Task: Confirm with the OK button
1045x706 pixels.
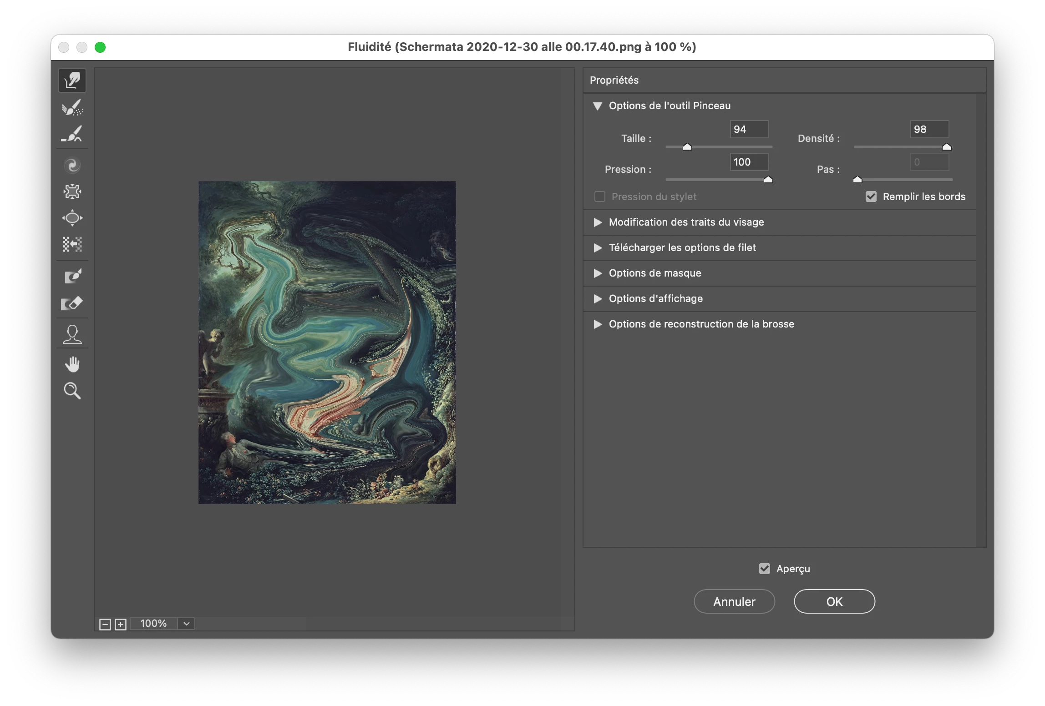Action: (x=834, y=601)
